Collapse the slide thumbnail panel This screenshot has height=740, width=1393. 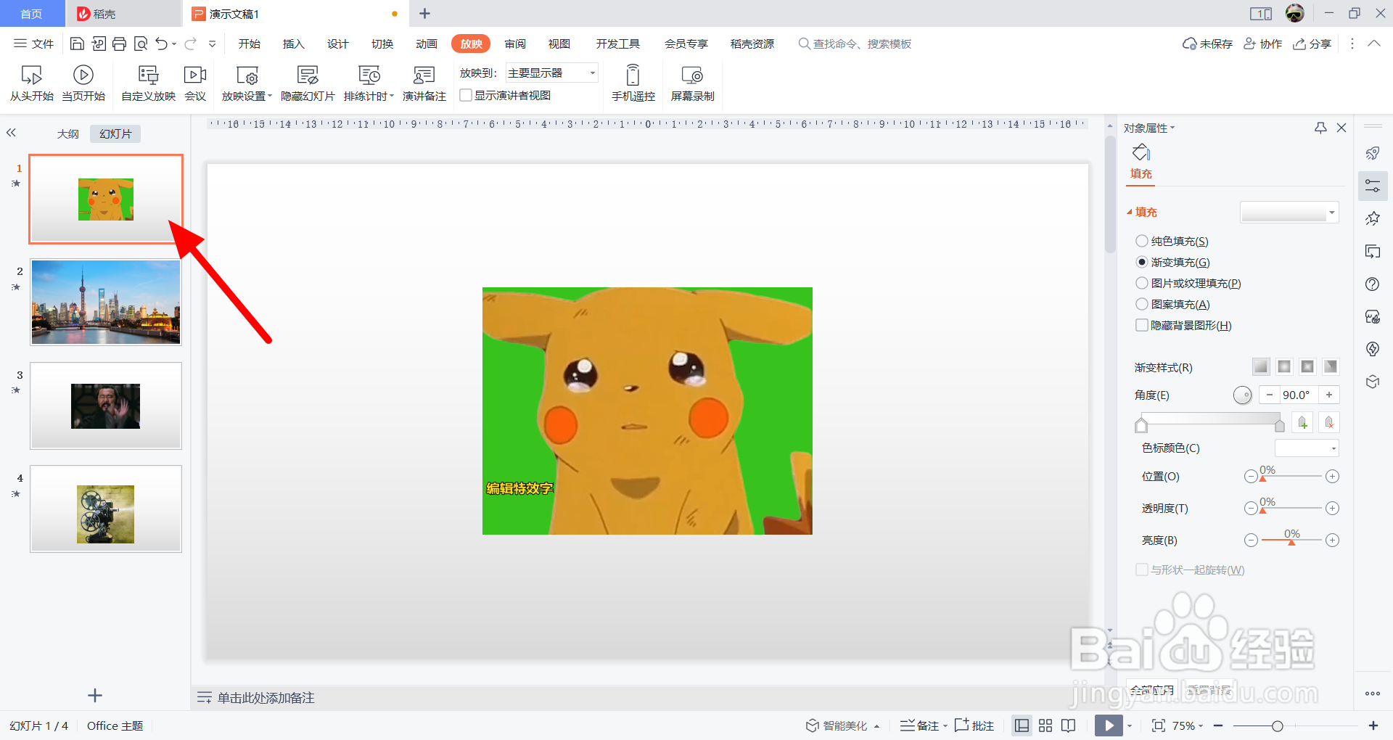pyautogui.click(x=11, y=133)
